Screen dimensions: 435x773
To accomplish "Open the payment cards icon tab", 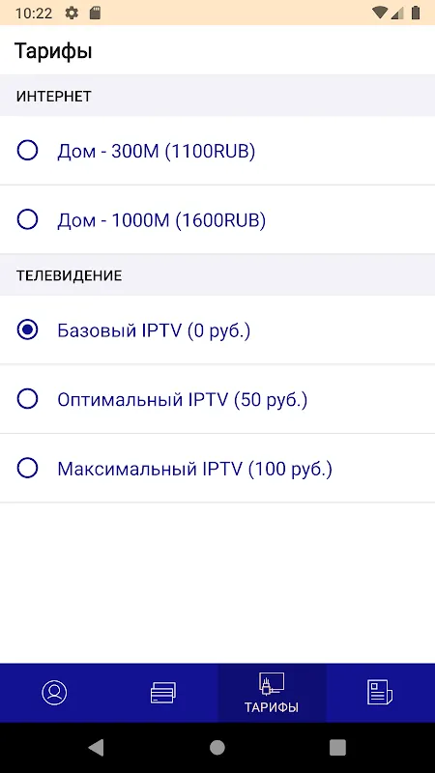I will coord(162,692).
